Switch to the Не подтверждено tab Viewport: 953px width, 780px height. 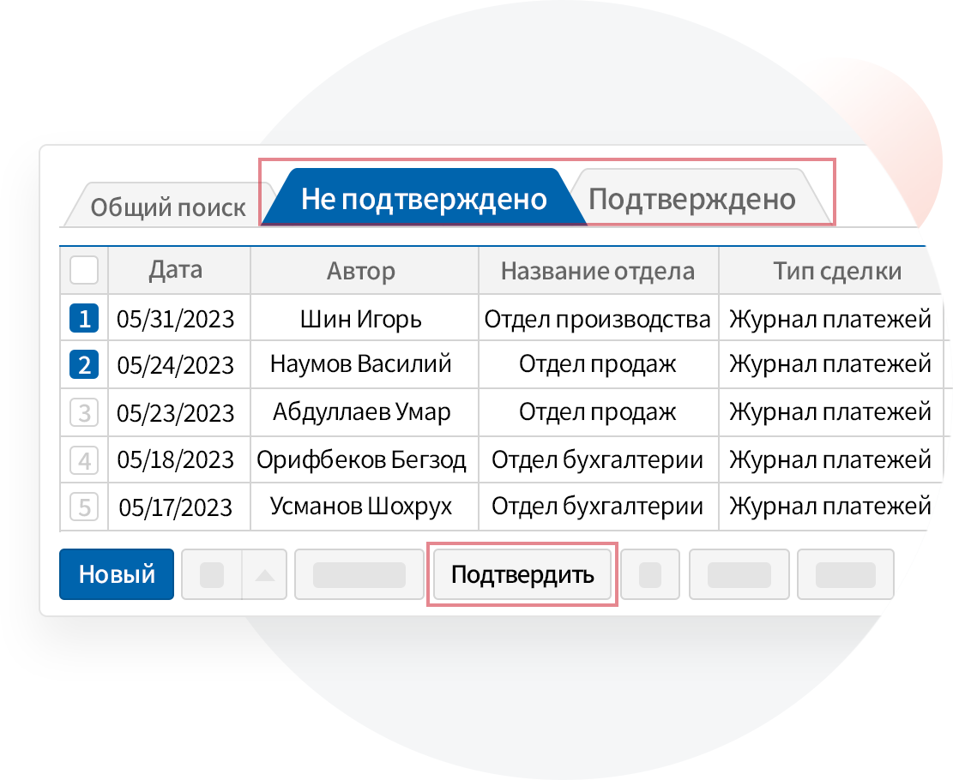[x=424, y=199]
